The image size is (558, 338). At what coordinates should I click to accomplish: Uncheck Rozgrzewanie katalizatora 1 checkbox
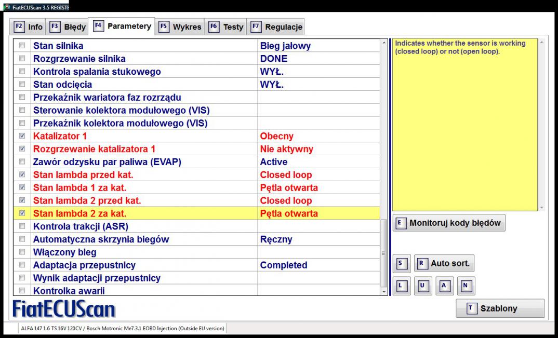22,148
